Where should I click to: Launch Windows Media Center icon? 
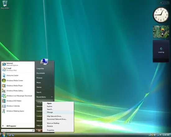4,81
